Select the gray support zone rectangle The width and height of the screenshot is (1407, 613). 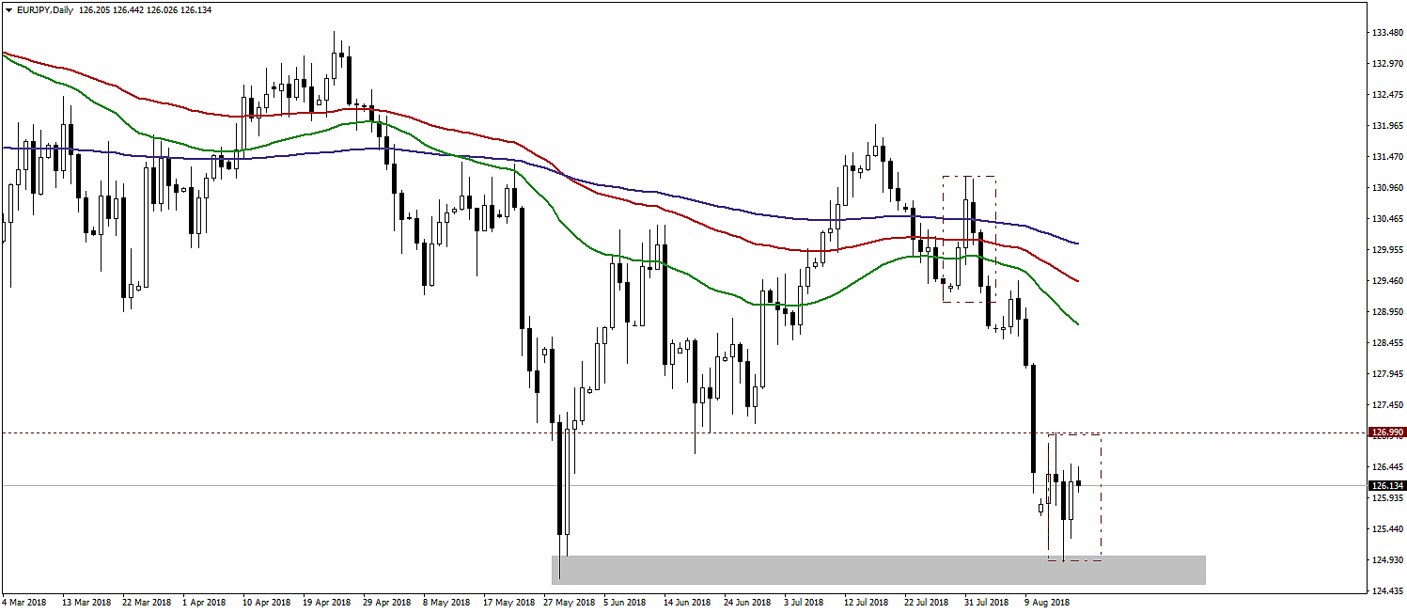[878, 570]
